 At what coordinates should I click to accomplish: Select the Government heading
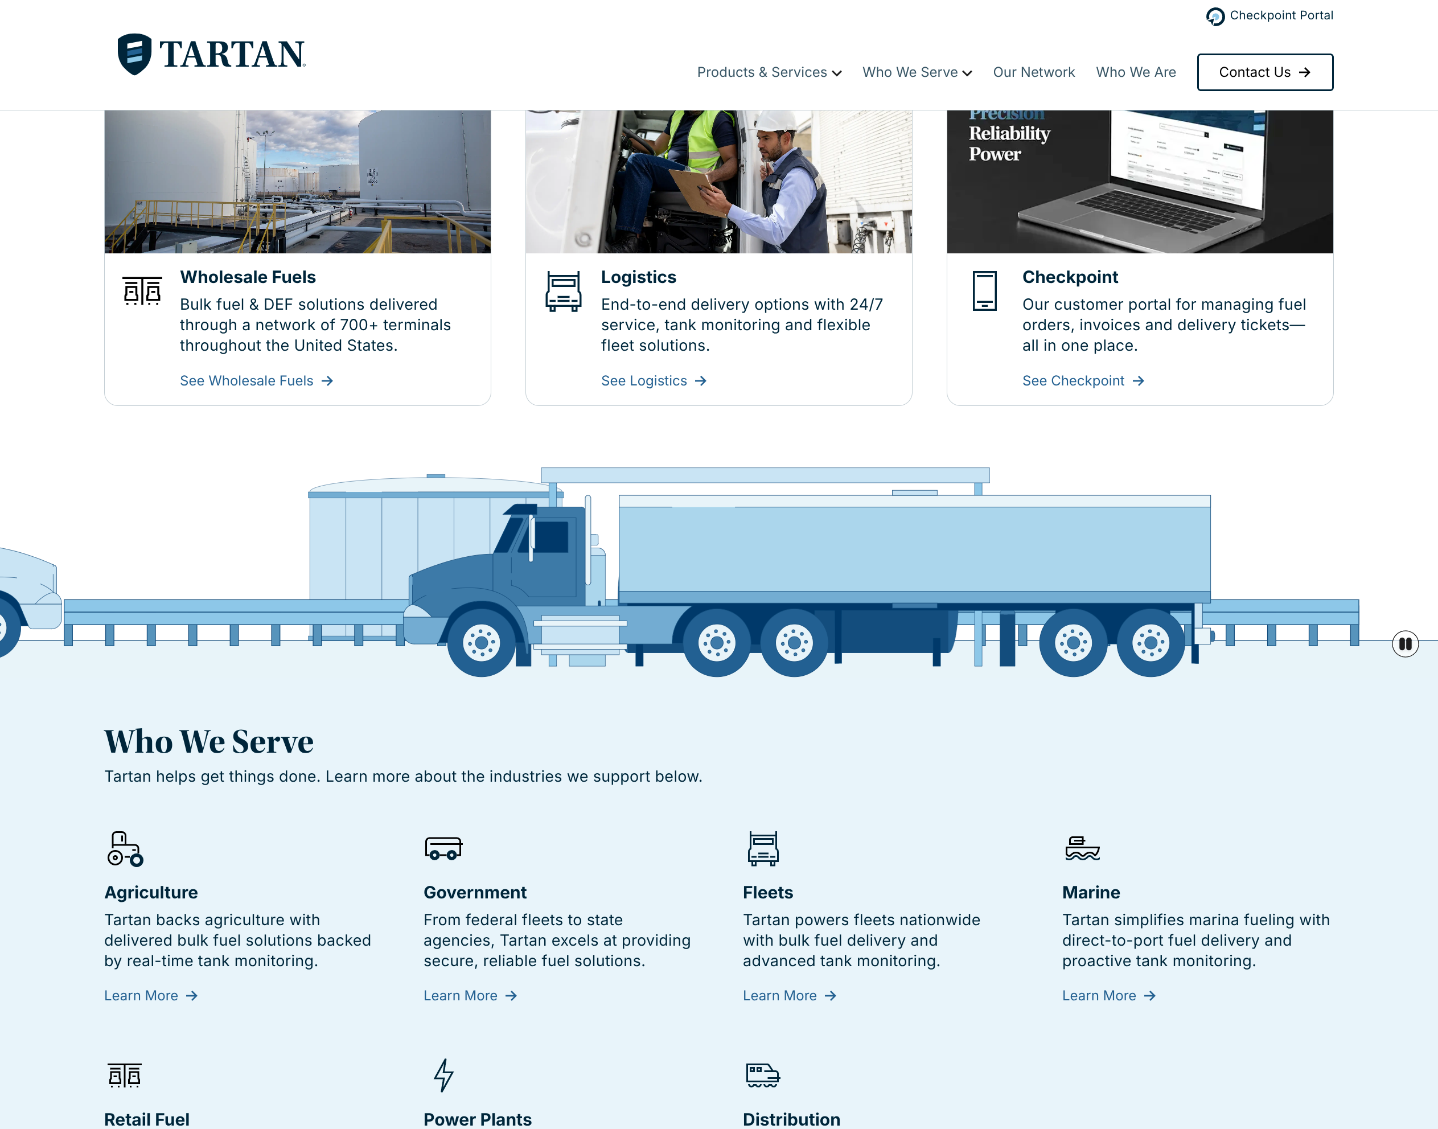(474, 892)
